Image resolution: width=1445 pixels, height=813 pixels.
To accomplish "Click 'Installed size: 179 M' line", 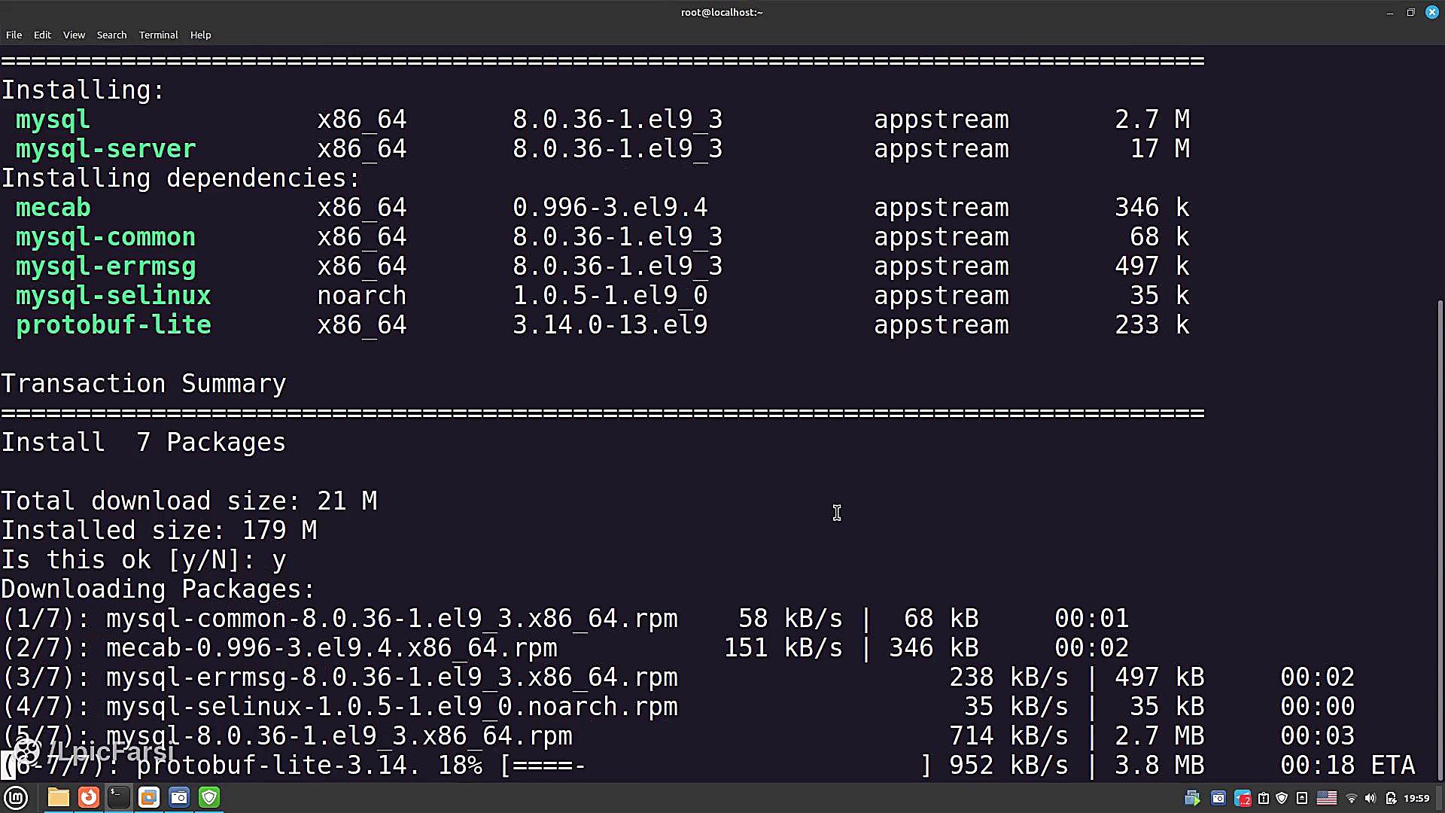I will pos(158,531).
